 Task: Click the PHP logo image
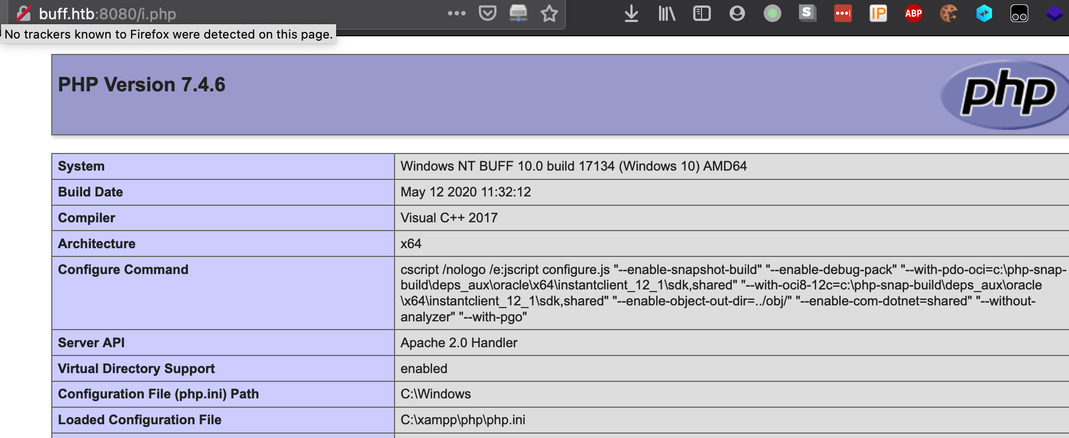pos(1006,95)
